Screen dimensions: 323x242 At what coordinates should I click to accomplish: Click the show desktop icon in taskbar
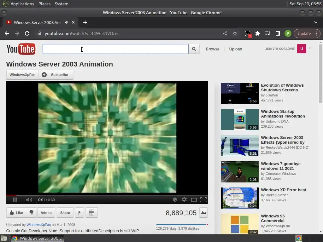pyautogui.click(x=4, y=238)
